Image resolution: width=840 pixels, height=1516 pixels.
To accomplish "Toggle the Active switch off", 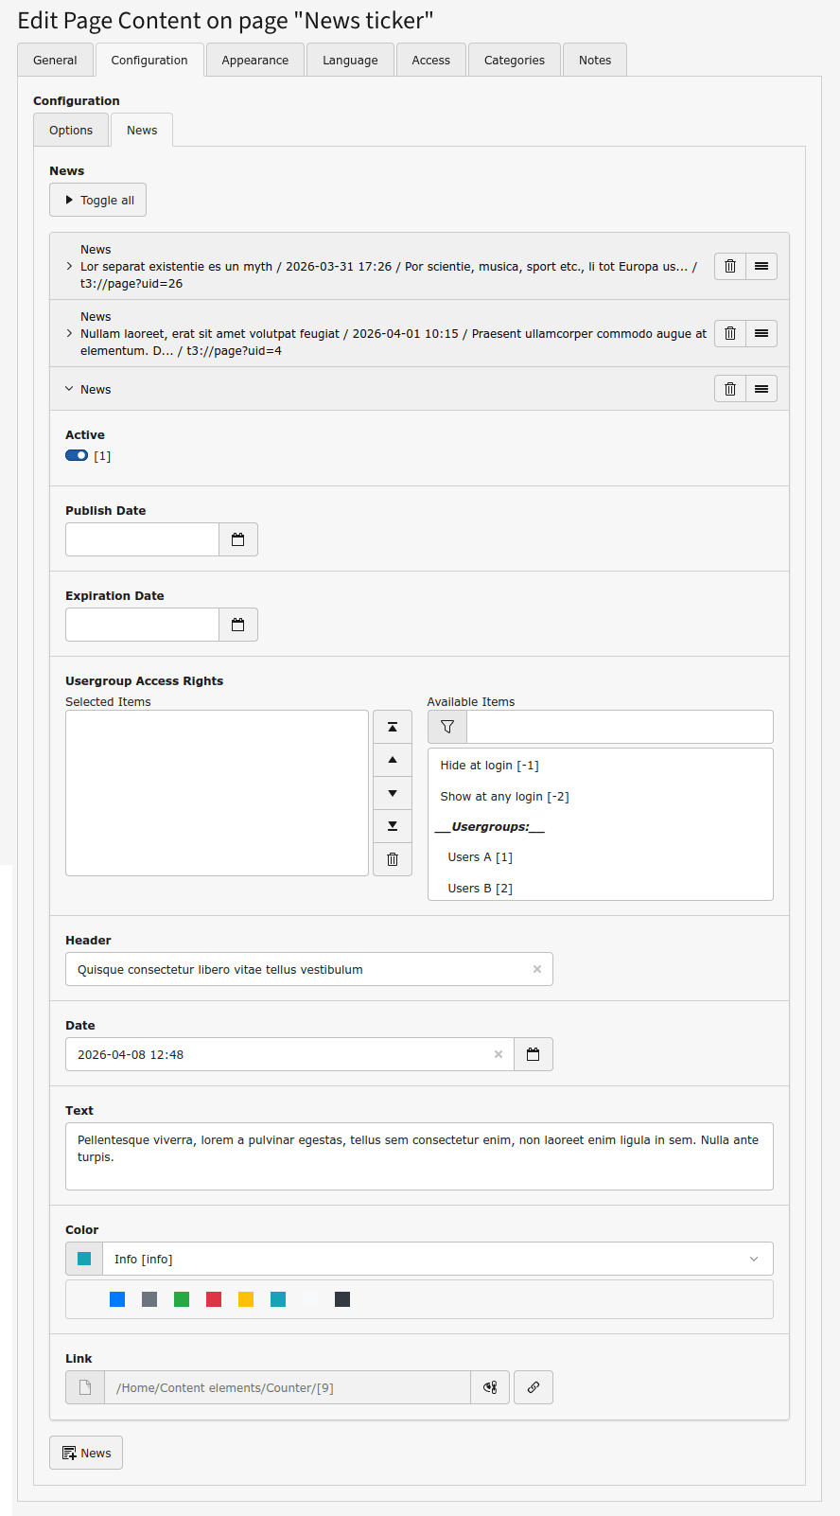I will pos(77,456).
